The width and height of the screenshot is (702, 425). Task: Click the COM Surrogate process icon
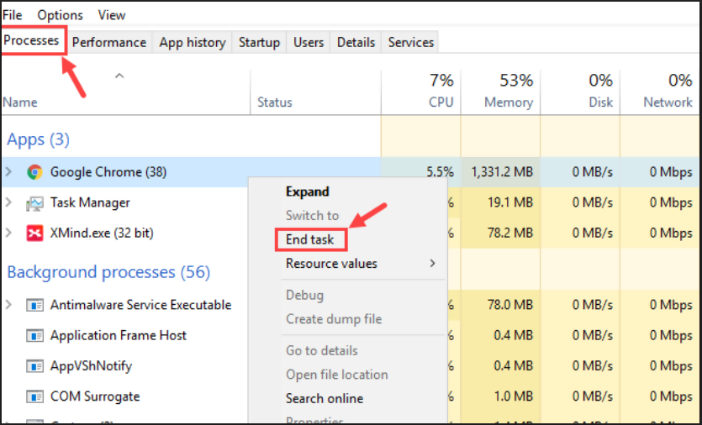tap(34, 396)
